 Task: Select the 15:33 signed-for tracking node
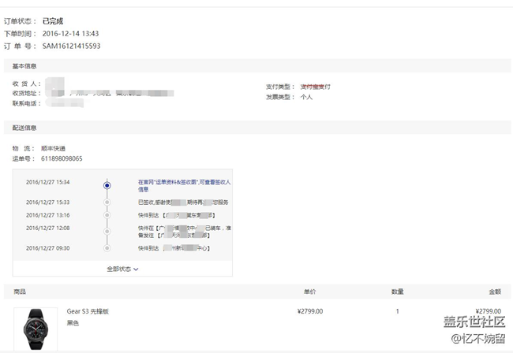(107, 203)
